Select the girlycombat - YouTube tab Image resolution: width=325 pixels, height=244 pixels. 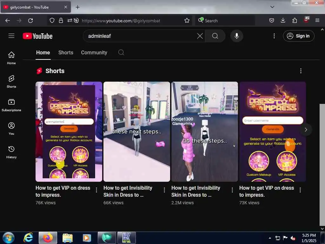[36, 7]
